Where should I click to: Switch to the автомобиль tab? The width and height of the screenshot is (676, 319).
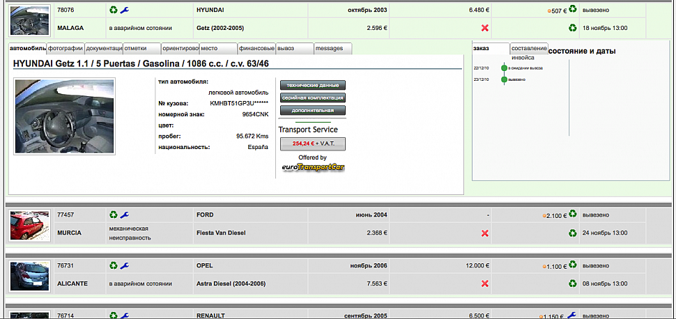click(28, 48)
